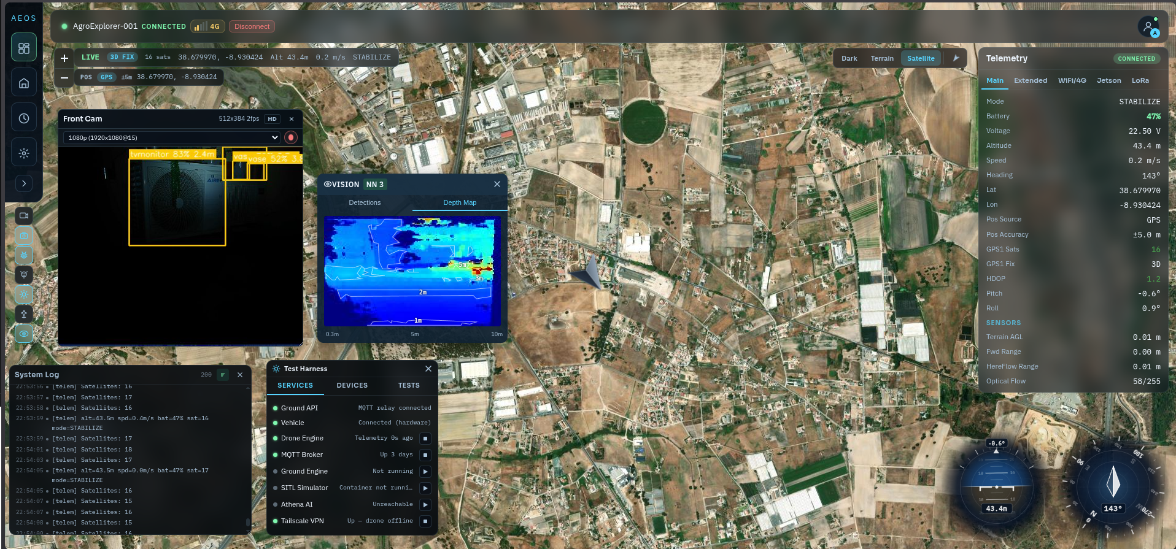Image resolution: width=1176 pixels, height=549 pixels.
Task: Open SERVICES tab in Test Harness
Action: (x=295, y=385)
